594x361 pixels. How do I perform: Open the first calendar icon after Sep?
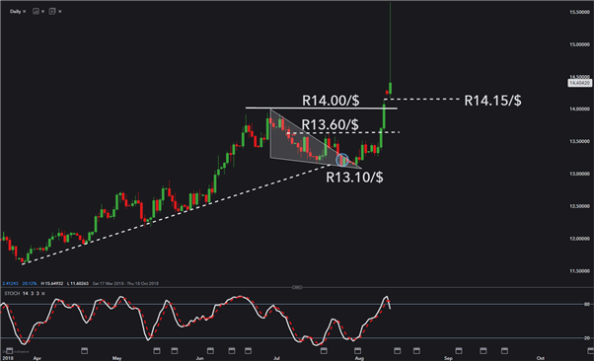pos(459,351)
